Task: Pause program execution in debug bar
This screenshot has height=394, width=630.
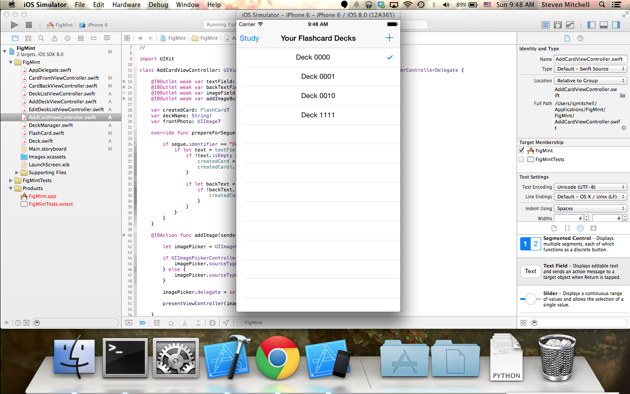Action: point(157,323)
